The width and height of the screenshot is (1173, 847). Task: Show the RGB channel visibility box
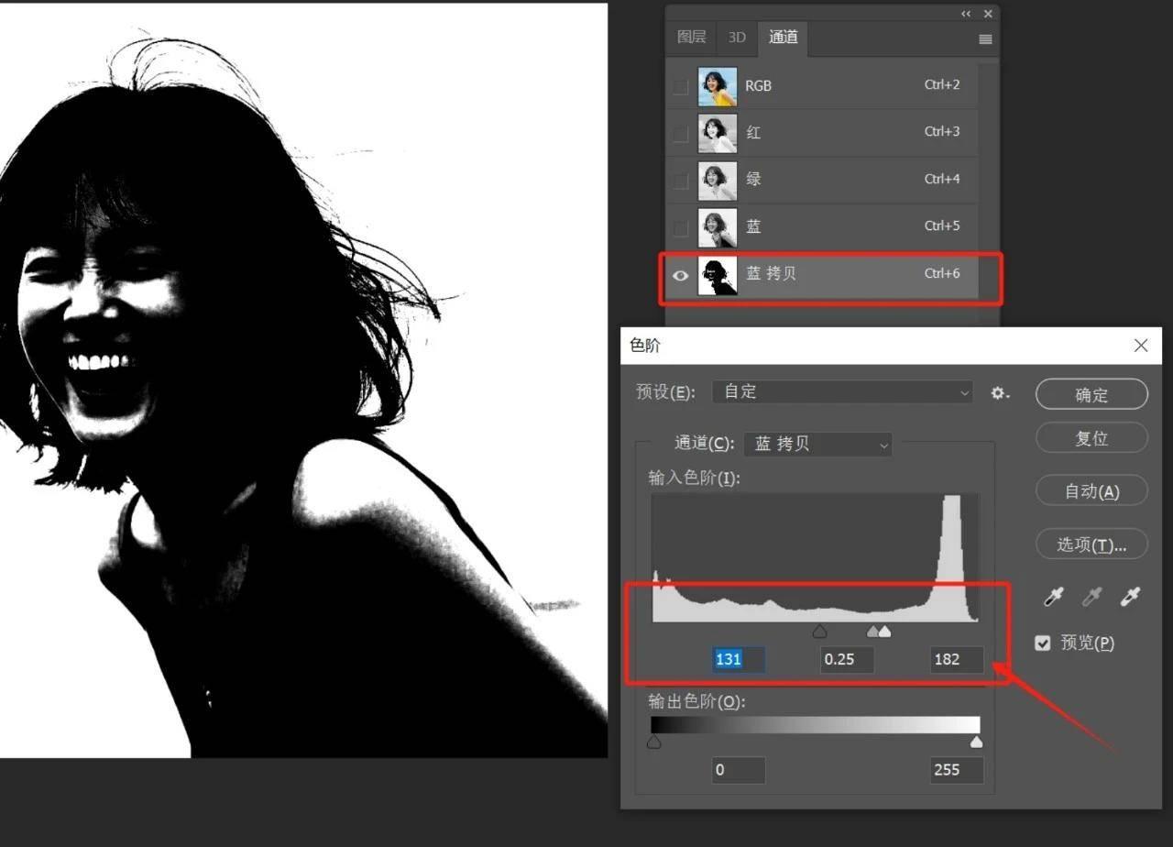click(680, 87)
